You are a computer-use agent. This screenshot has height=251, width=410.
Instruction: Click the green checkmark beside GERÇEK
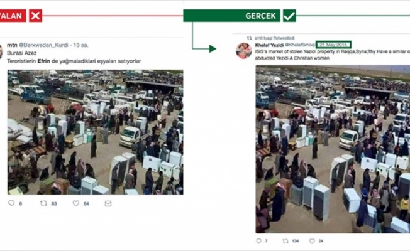pos(289,16)
